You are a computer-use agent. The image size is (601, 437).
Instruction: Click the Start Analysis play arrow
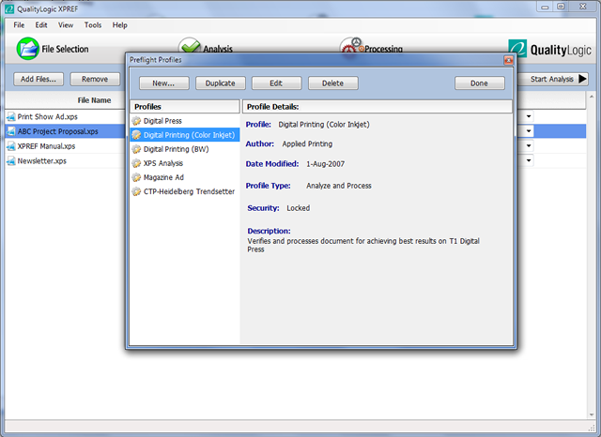point(582,79)
